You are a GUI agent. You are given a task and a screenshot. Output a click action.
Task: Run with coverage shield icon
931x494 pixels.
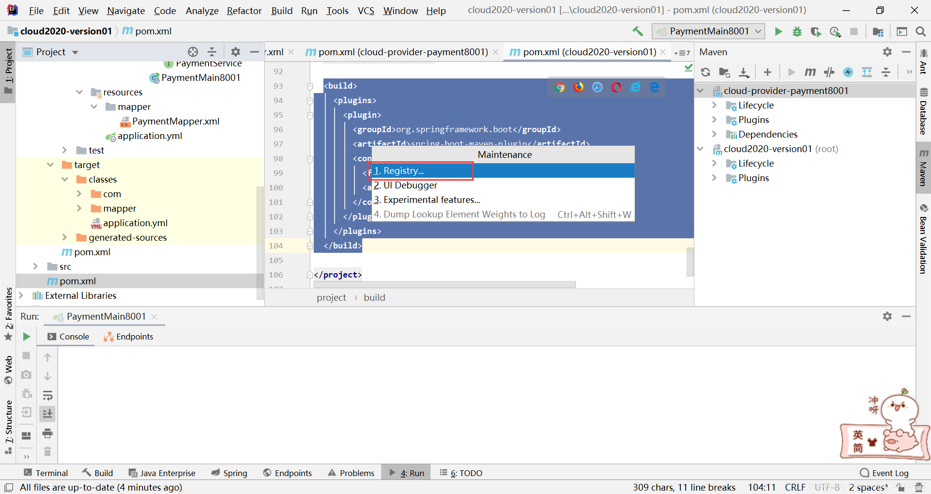(x=816, y=31)
